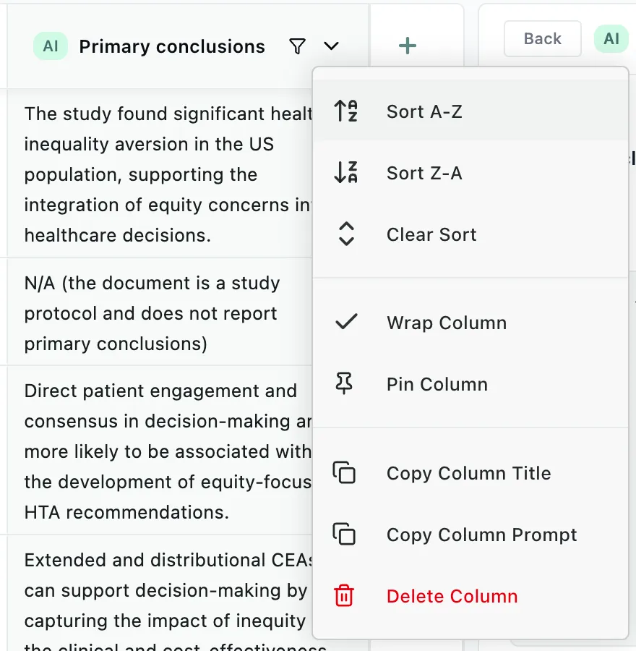Click the copy icon beside Copy Column Title
The width and height of the screenshot is (636, 651).
tap(344, 472)
